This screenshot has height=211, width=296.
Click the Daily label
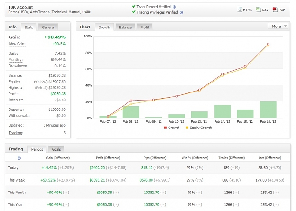(x=13, y=53)
